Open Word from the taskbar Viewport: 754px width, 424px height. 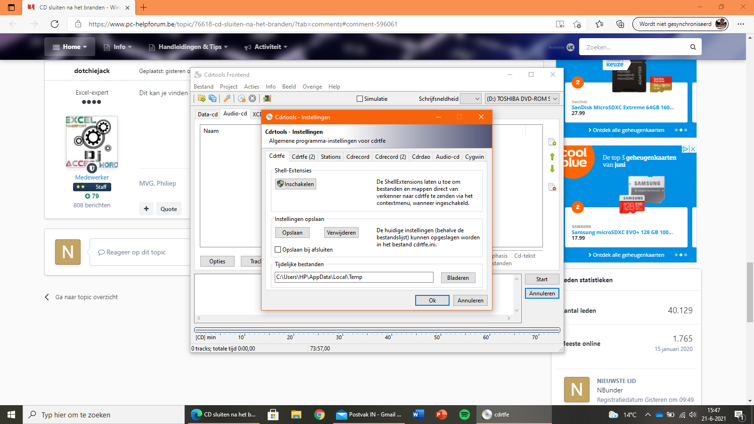418,415
